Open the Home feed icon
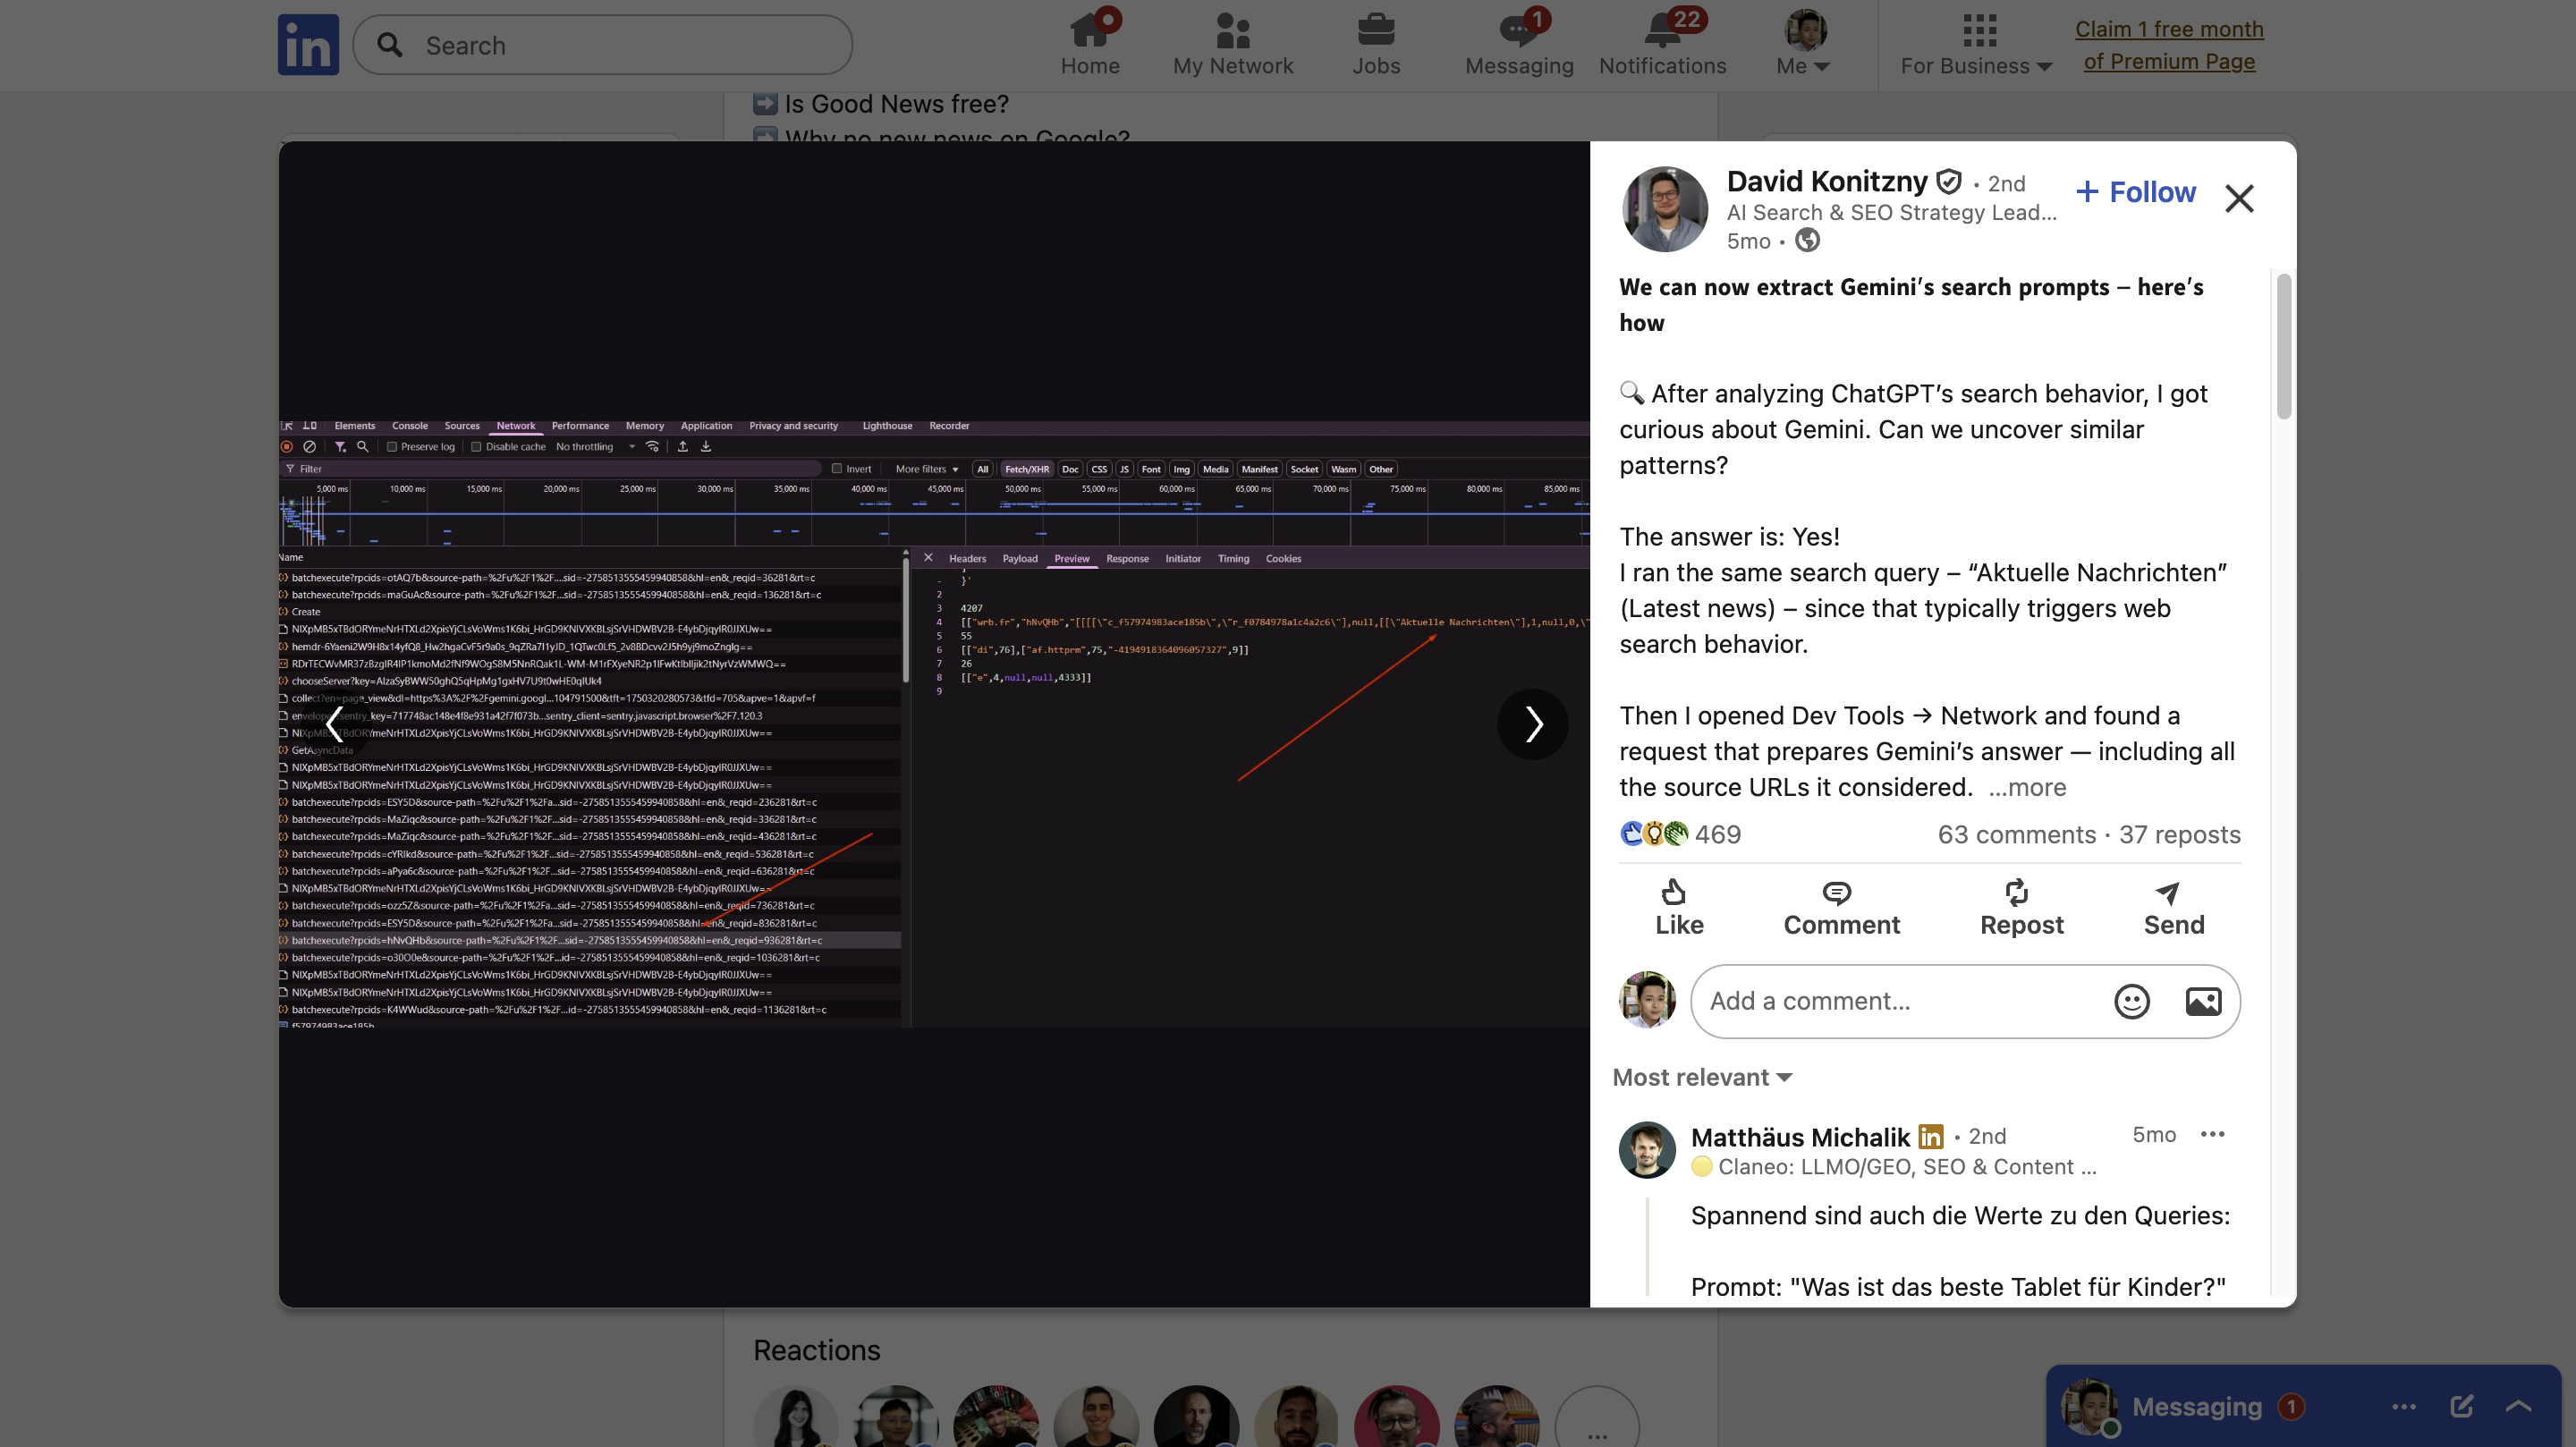This screenshot has width=2576, height=1447. click(1090, 45)
